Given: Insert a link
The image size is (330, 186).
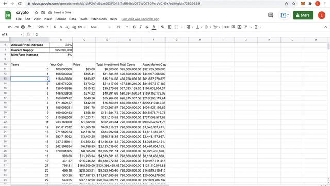Looking at the screenshot, I should coord(226,27).
